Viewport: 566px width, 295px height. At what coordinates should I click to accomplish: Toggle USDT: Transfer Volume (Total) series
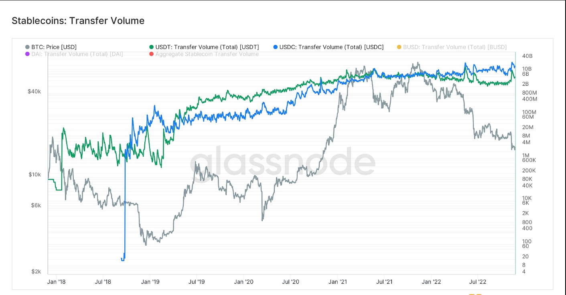pyautogui.click(x=207, y=47)
